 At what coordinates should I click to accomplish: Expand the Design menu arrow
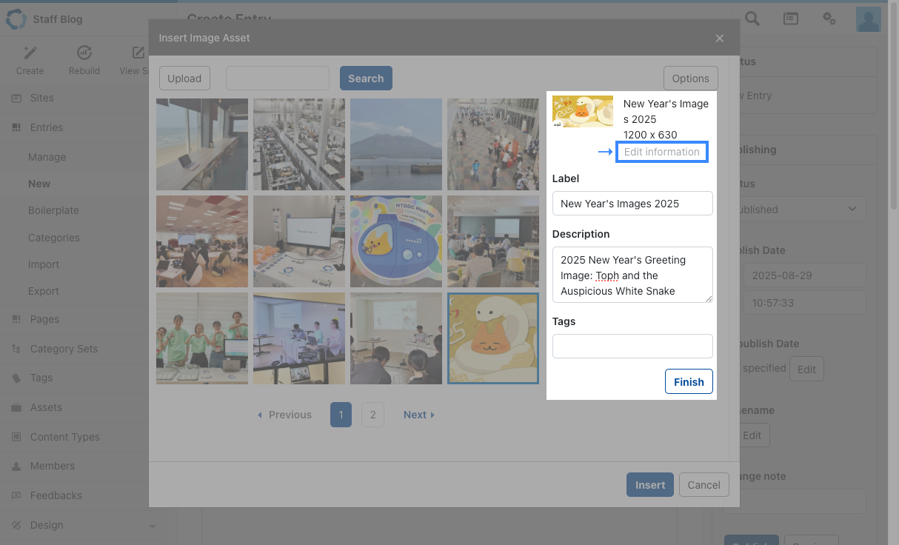click(153, 526)
